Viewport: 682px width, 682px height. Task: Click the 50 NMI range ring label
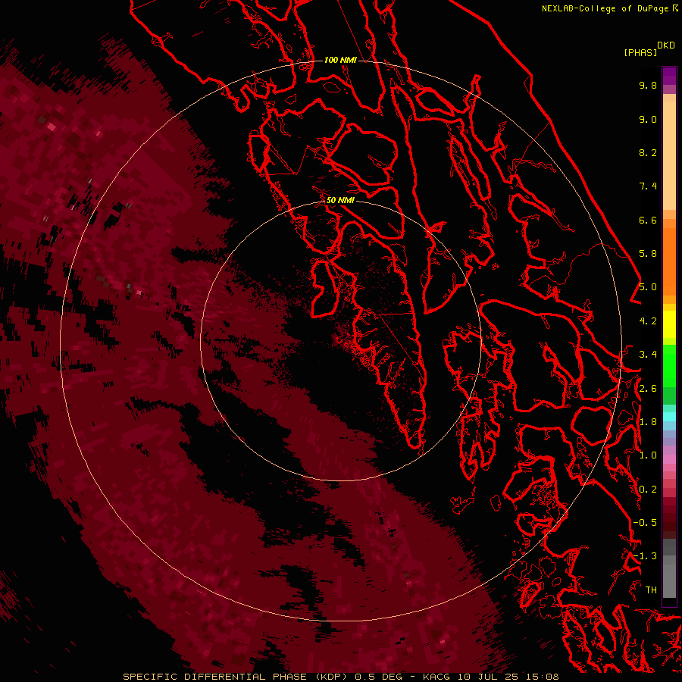coord(340,200)
